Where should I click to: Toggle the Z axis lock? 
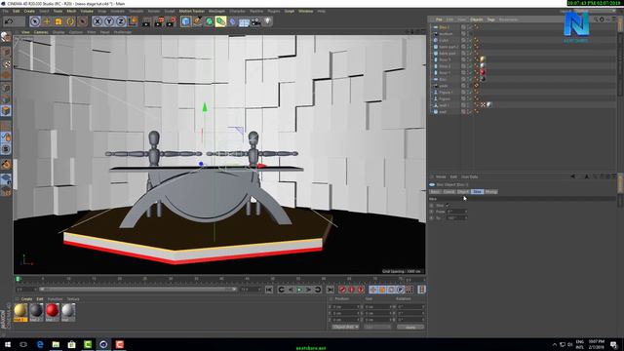click(x=121, y=21)
